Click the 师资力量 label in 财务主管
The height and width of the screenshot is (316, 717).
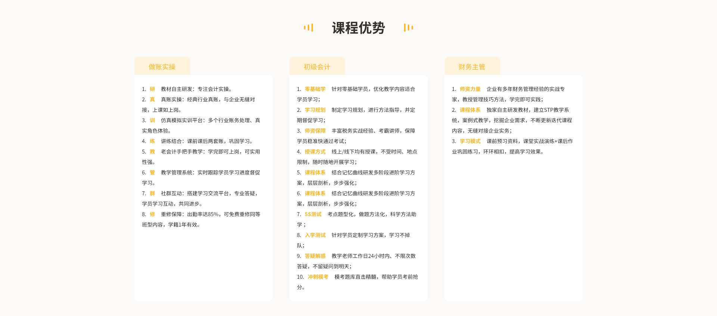coord(470,89)
